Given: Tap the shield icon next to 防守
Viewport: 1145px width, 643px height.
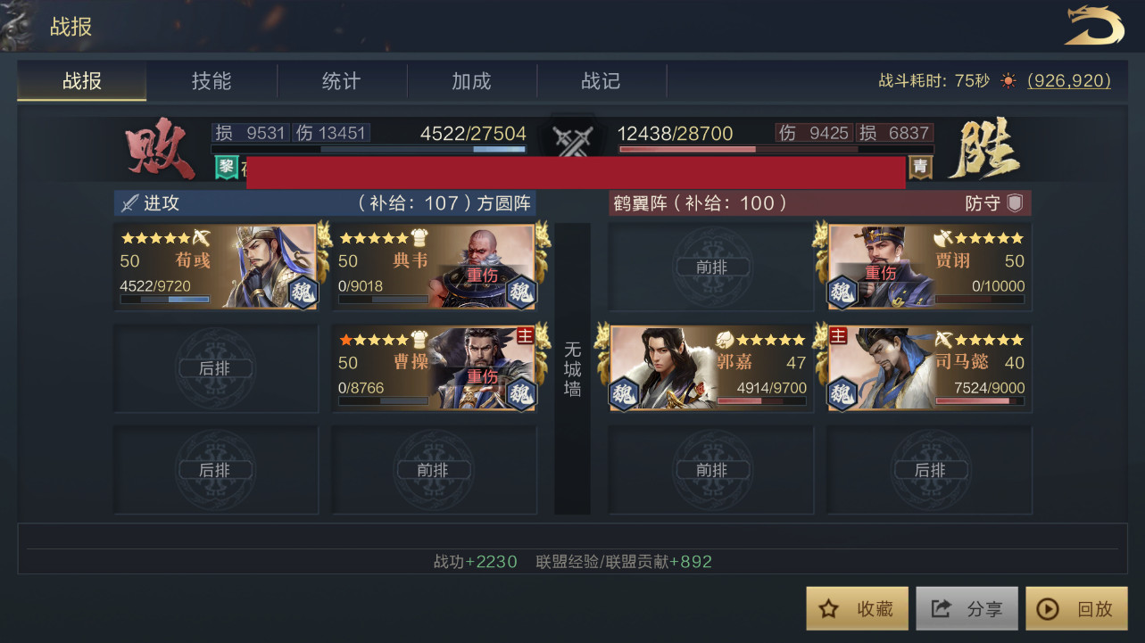Looking at the screenshot, I should 1015,202.
